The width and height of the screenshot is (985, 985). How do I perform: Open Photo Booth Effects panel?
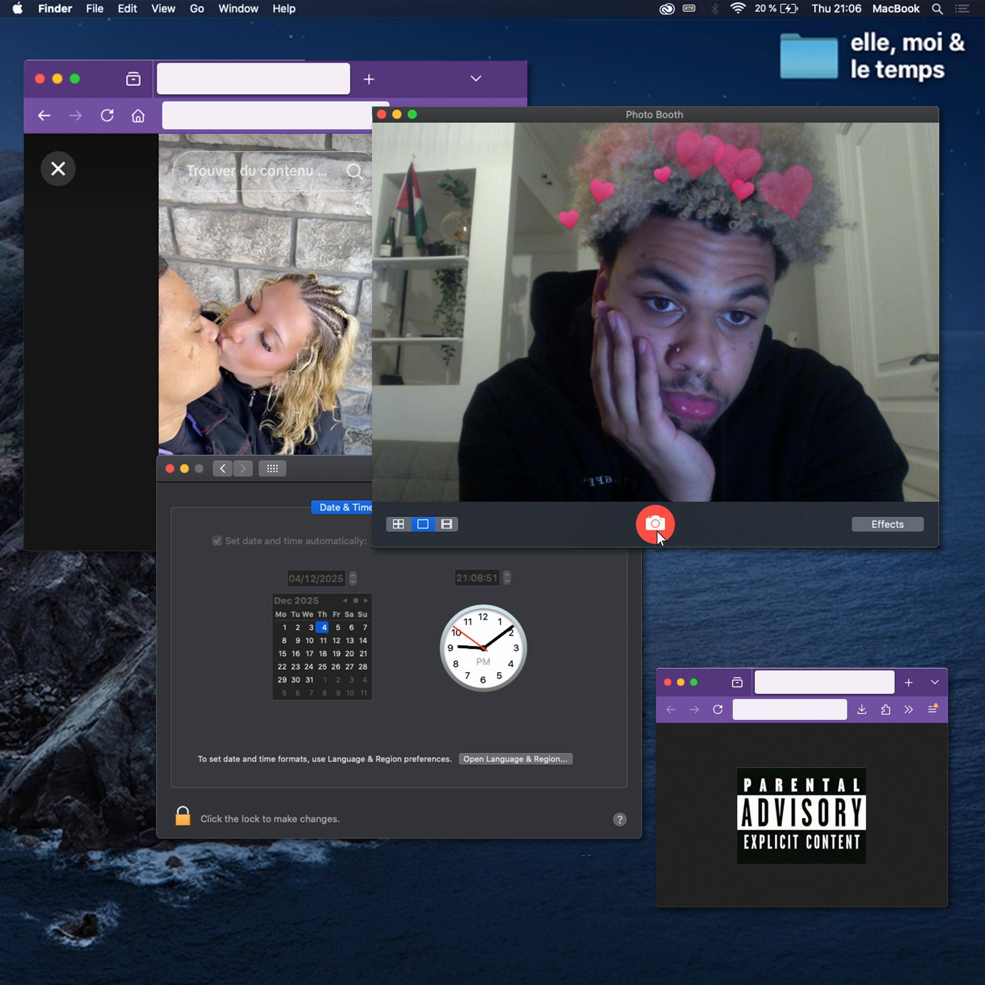coord(887,524)
